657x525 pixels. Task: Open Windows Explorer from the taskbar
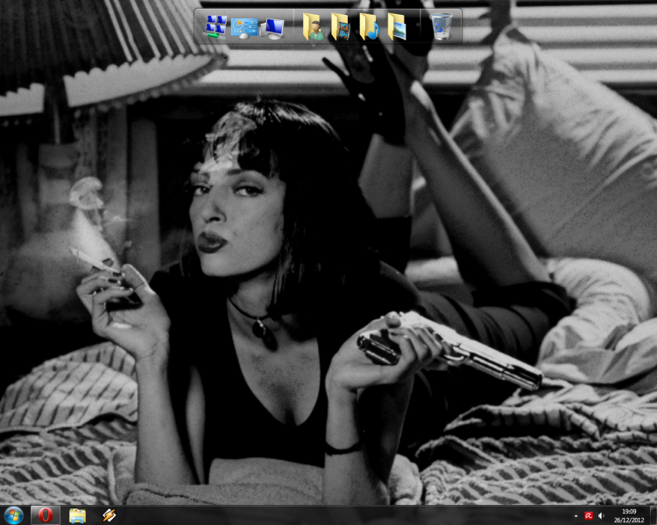77,515
